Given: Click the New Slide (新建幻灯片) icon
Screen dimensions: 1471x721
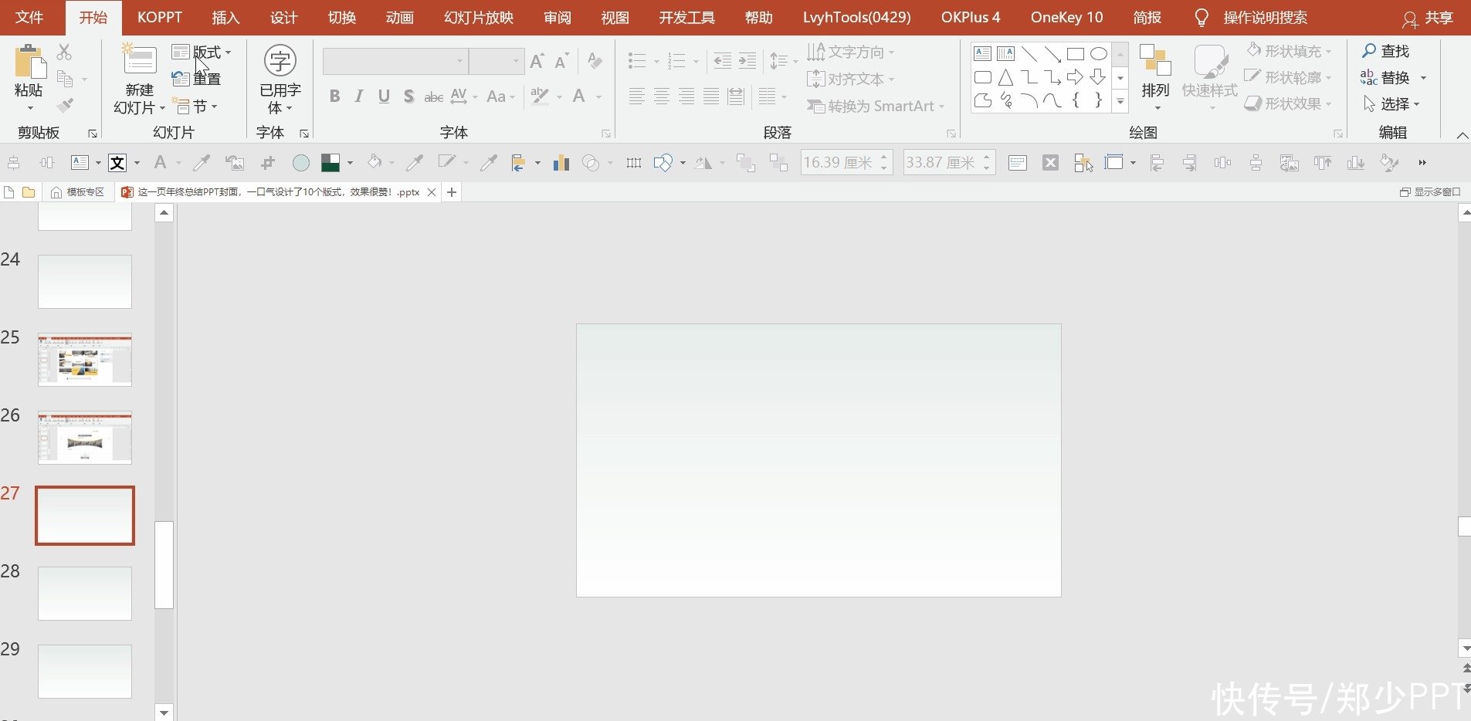Looking at the screenshot, I should click(139, 60).
